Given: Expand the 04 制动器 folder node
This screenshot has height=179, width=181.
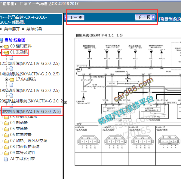Looking at the screenshot, I should [1, 123].
